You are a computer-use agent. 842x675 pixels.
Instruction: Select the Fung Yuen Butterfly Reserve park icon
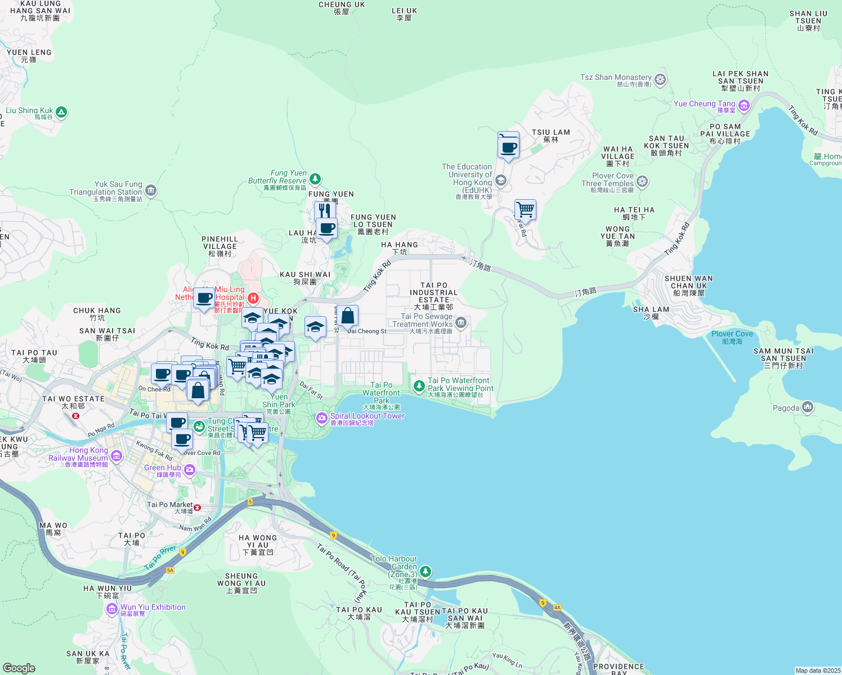tap(314, 179)
